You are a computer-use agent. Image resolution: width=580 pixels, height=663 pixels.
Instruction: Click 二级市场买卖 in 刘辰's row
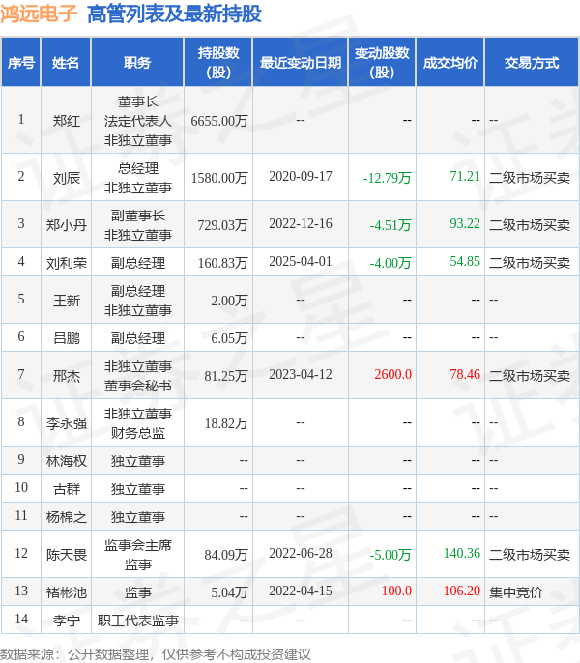click(530, 178)
